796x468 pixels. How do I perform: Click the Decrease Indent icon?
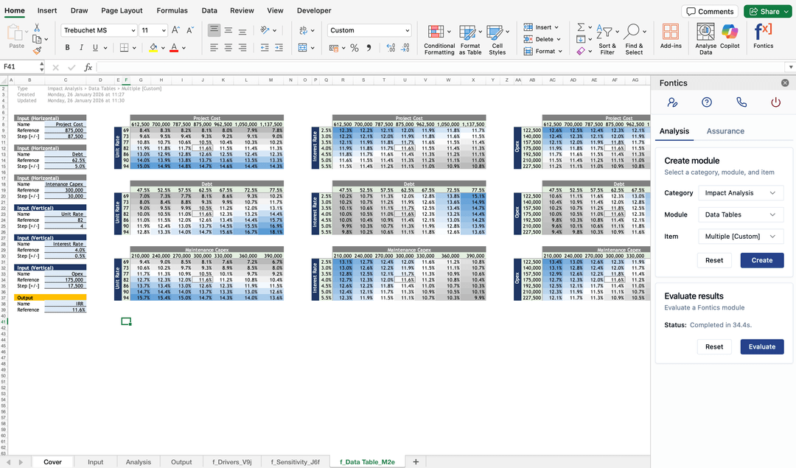[x=265, y=48]
